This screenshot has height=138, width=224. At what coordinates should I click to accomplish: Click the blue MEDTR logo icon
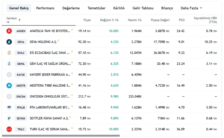click(9, 85)
